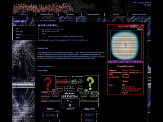Click the VENER-SHIPPING page title
This screenshot has width=163, height=122.
click(48, 25)
